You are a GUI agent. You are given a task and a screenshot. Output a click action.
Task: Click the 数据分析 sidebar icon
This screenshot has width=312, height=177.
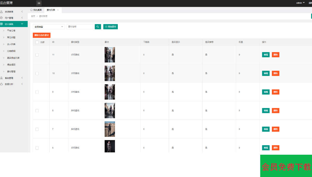coord(2,84)
